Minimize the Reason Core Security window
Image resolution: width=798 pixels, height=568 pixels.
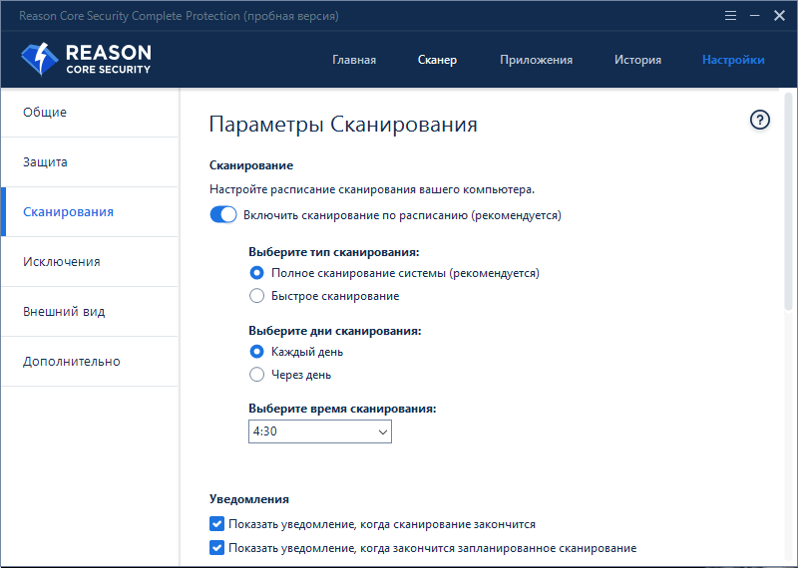click(755, 16)
